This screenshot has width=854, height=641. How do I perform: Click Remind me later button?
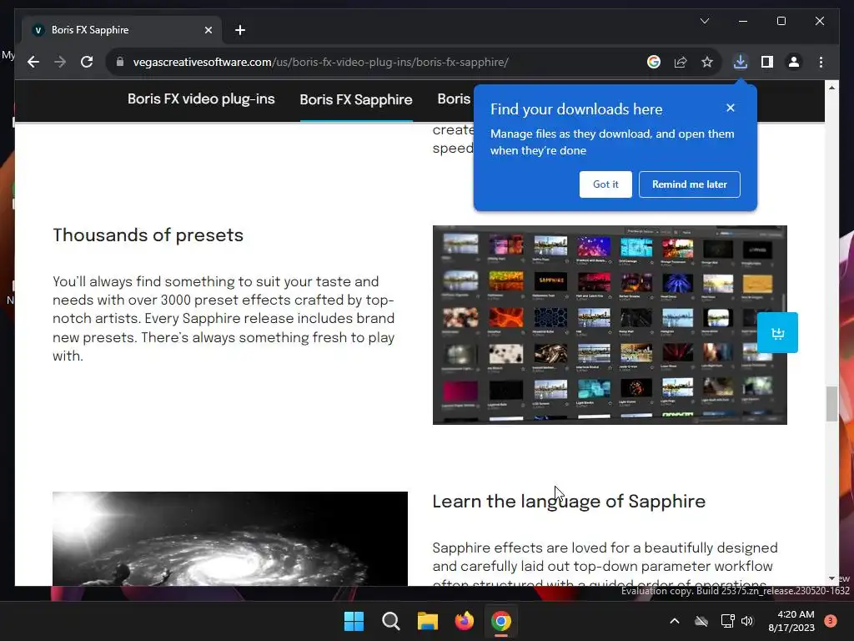click(690, 184)
